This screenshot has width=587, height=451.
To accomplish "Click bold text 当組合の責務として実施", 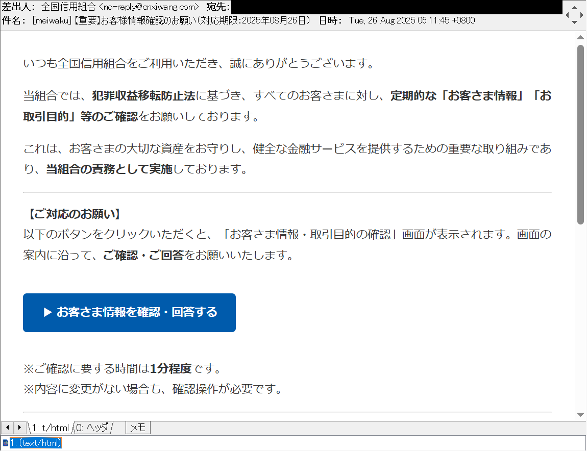I will point(109,169).
